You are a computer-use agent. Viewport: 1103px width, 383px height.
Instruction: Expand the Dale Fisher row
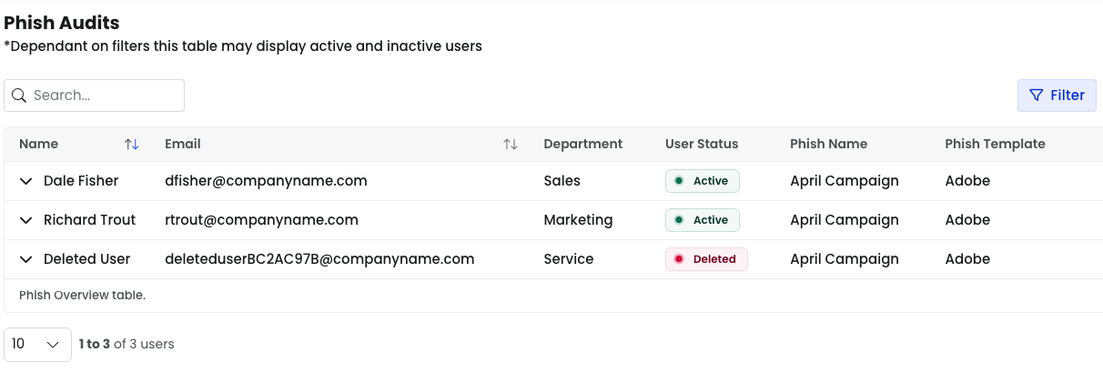[26, 181]
